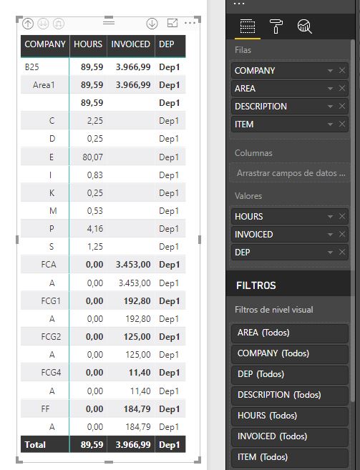Open visual more options ellipsis
The image size is (360, 470).
click(x=190, y=23)
